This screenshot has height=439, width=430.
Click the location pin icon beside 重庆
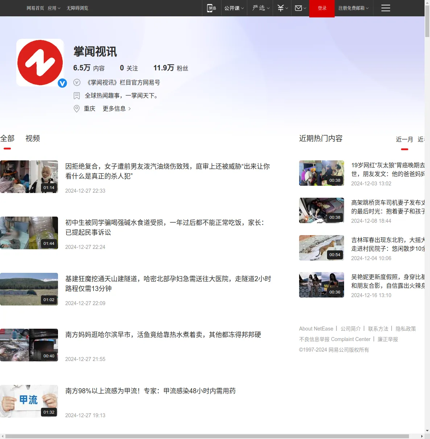click(x=77, y=108)
